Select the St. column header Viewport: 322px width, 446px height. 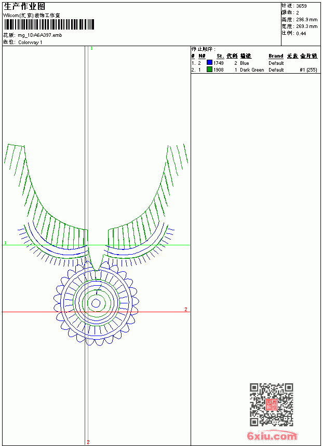tap(220, 56)
